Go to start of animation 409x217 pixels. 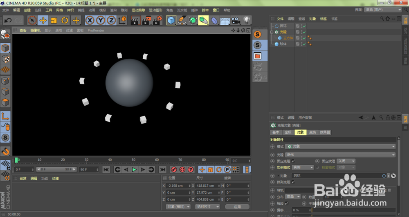tap(106, 170)
